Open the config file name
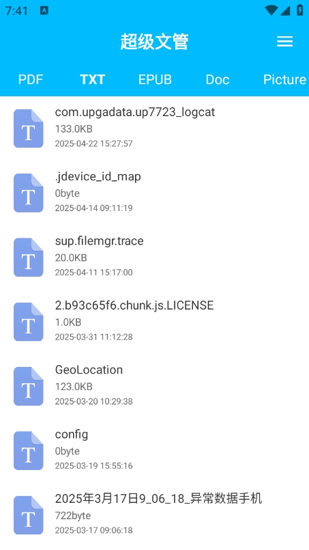The height and width of the screenshot is (550, 309). (72, 435)
